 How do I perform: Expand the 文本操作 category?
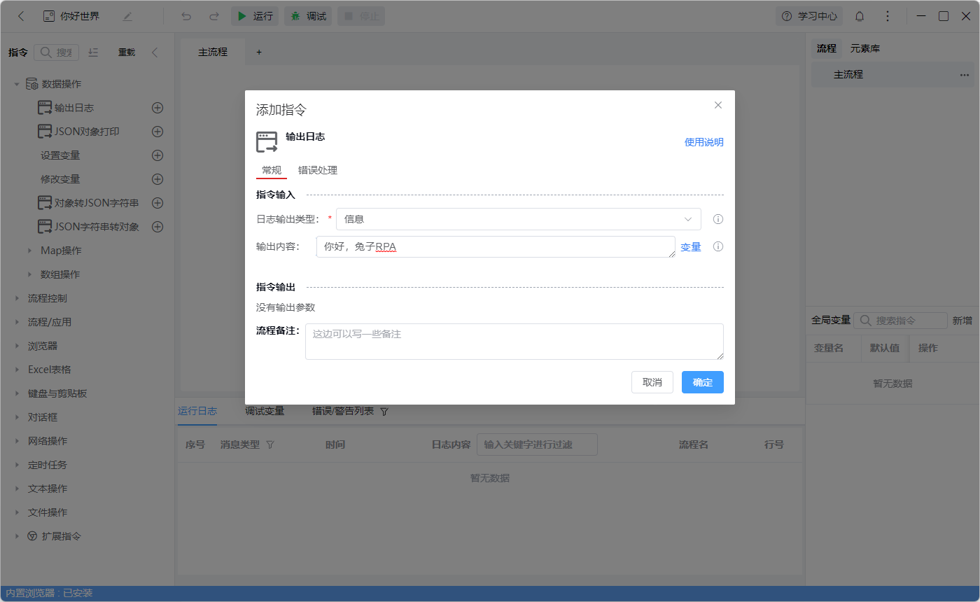[x=17, y=489]
